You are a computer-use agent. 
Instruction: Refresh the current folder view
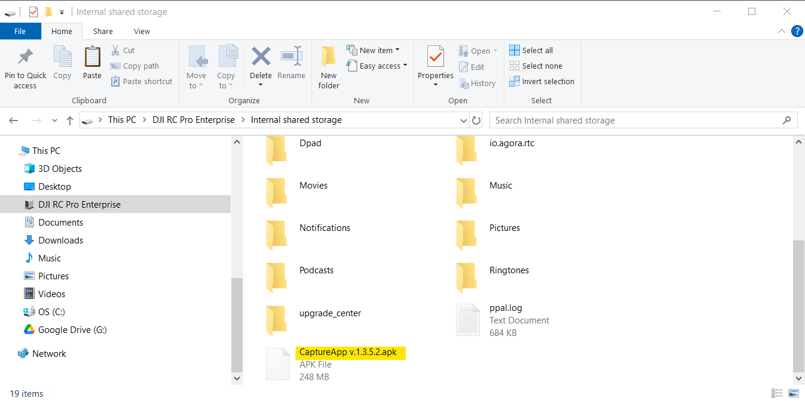476,121
